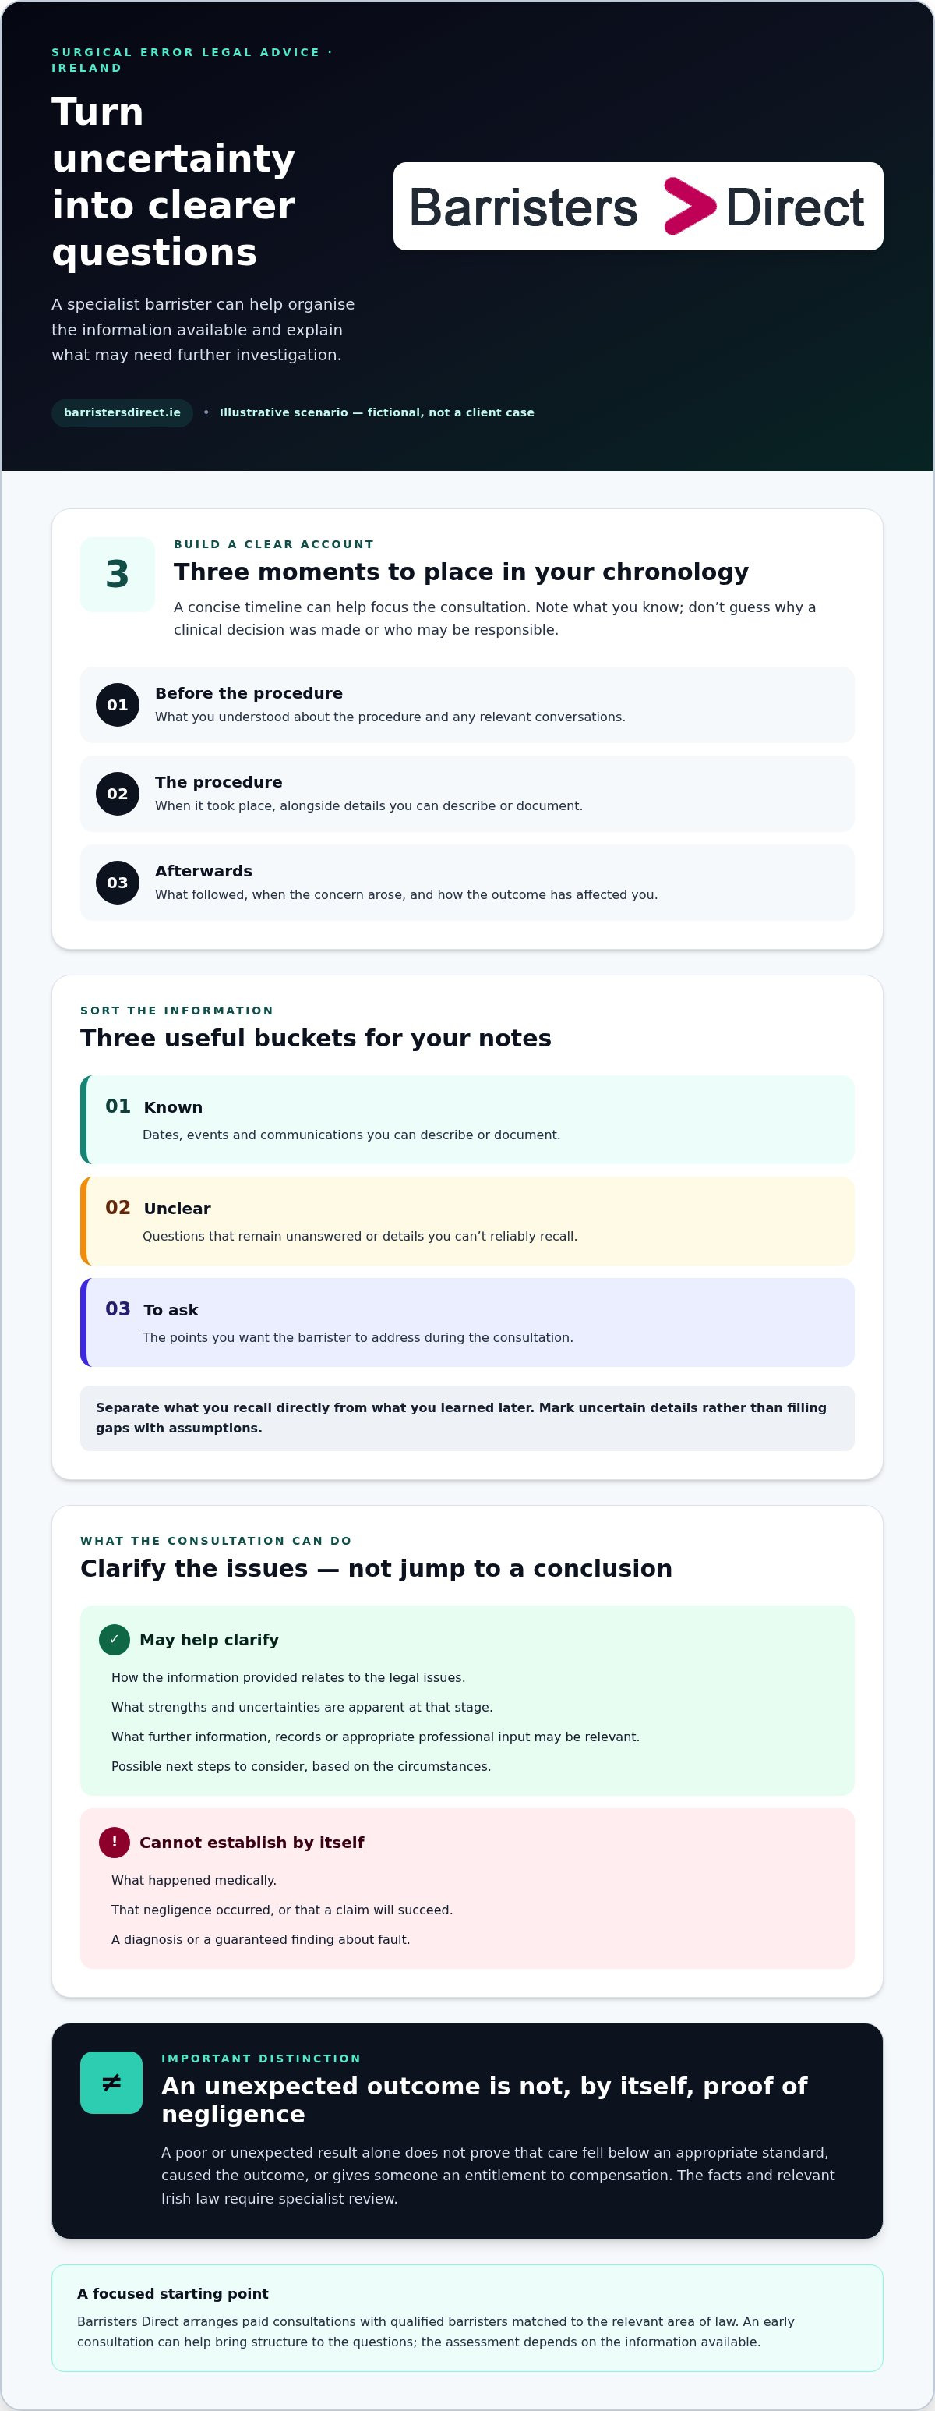Image resolution: width=935 pixels, height=2411 pixels.
Task: Click the large number 3 badge
Action: pyautogui.click(x=118, y=574)
